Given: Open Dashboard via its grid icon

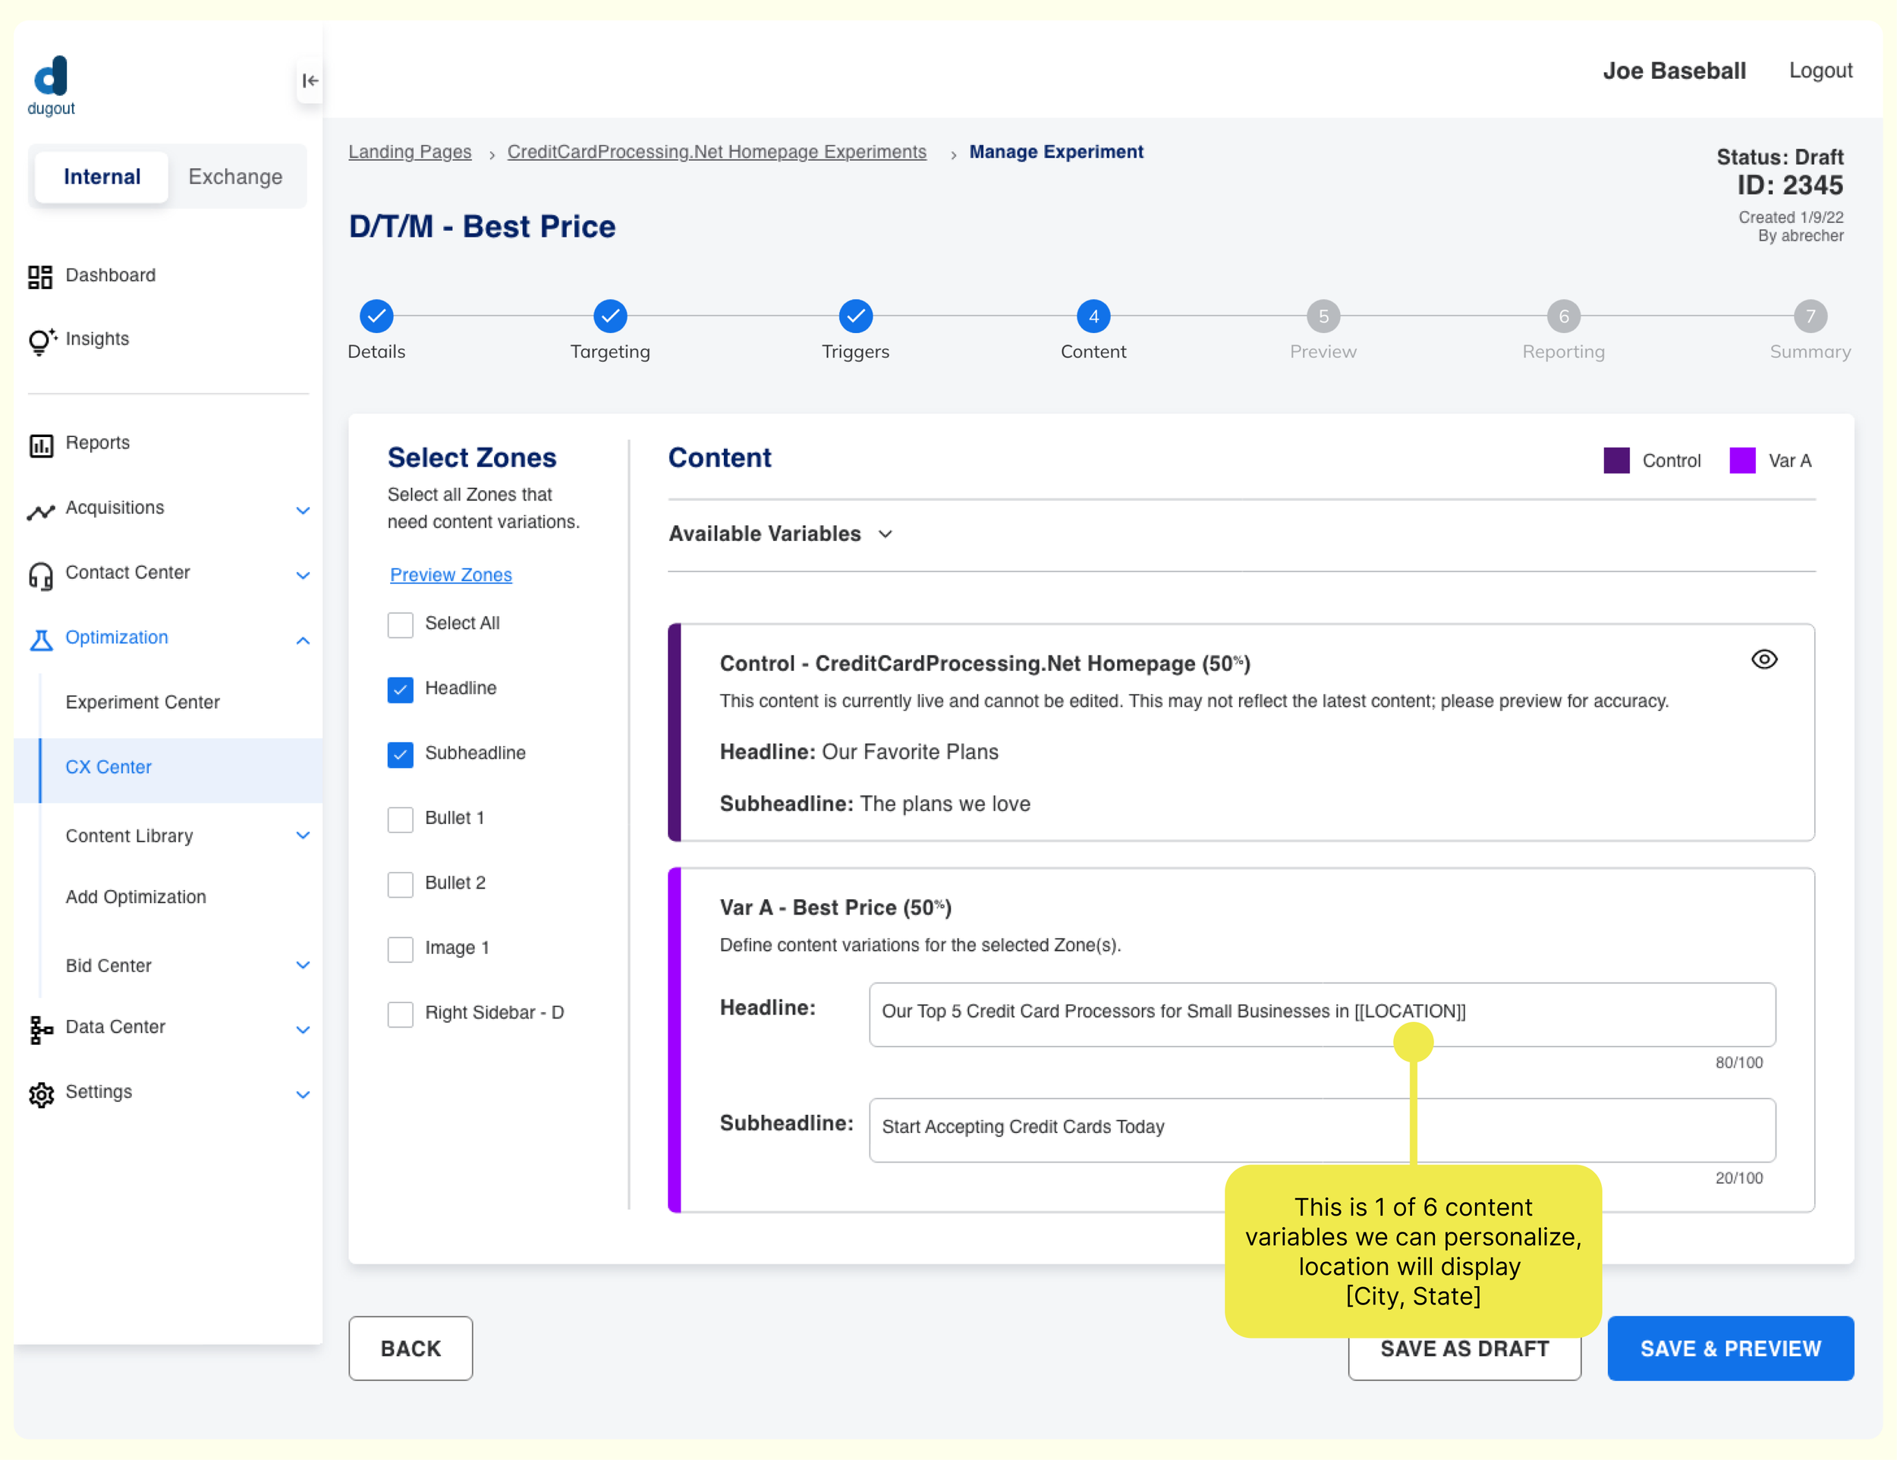Looking at the screenshot, I should 40,276.
